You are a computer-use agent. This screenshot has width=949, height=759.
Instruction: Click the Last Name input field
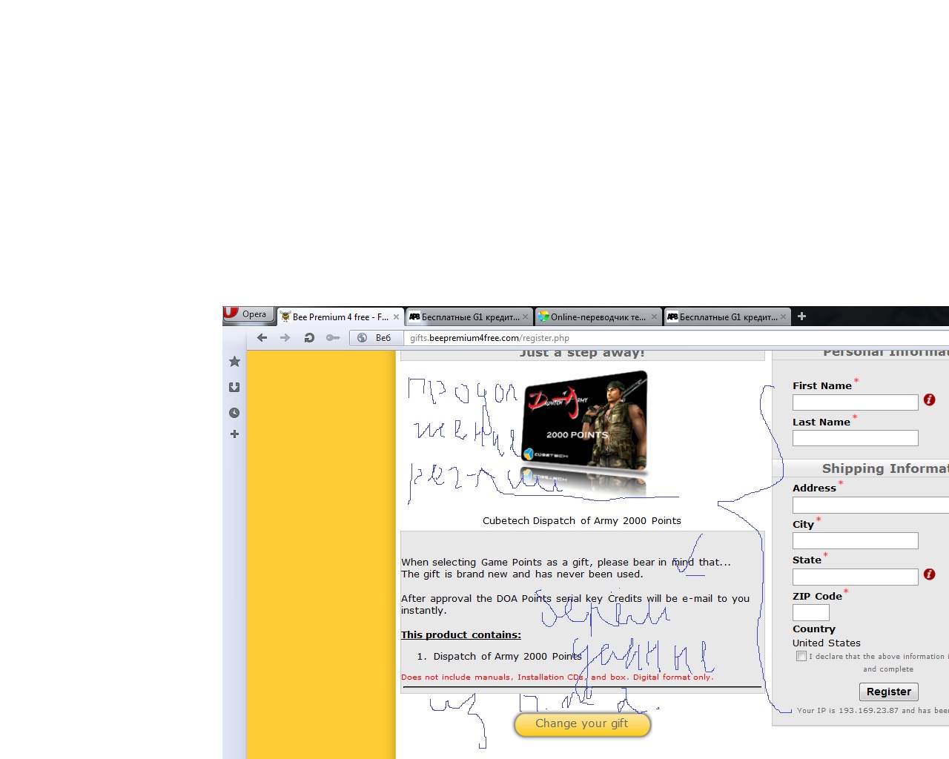[x=856, y=438]
